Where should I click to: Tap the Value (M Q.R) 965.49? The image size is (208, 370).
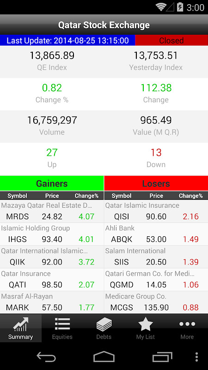[x=156, y=120]
